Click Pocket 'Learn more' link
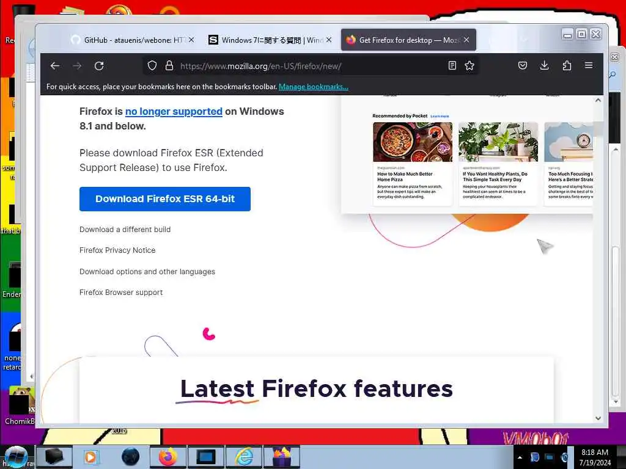Viewport: 626px width, 469px height. (x=440, y=116)
